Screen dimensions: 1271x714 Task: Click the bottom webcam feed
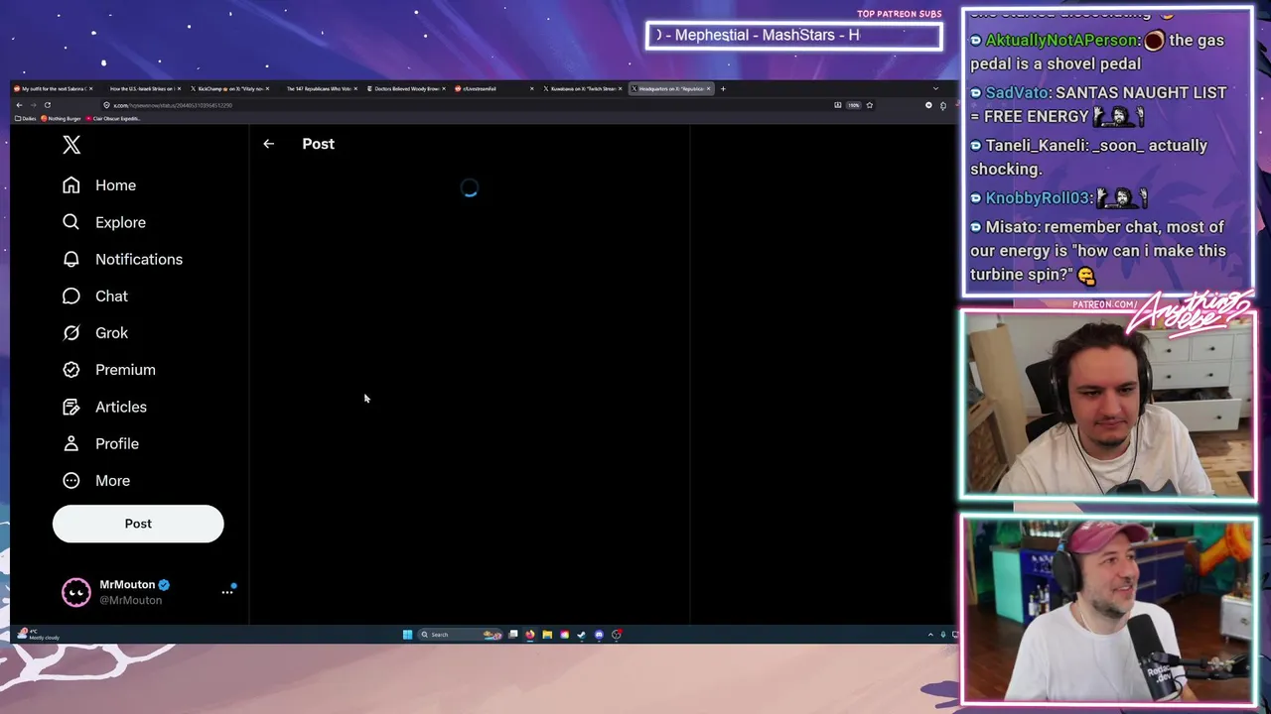1107,610
